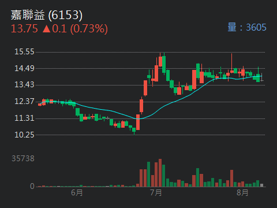
Task: Click the 6月 date axis label
Action: 77,192
